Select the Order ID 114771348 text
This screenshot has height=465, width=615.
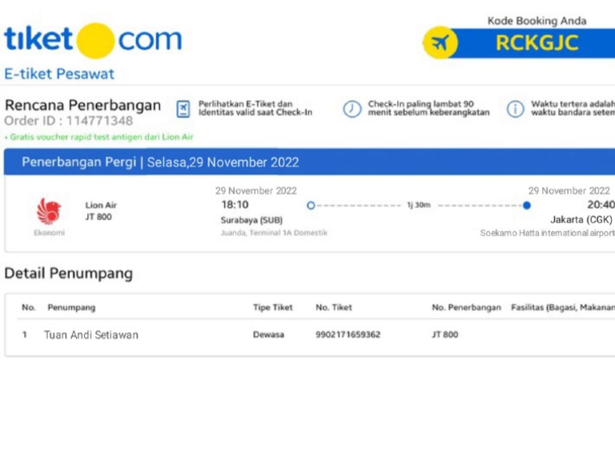pyautogui.click(x=69, y=121)
